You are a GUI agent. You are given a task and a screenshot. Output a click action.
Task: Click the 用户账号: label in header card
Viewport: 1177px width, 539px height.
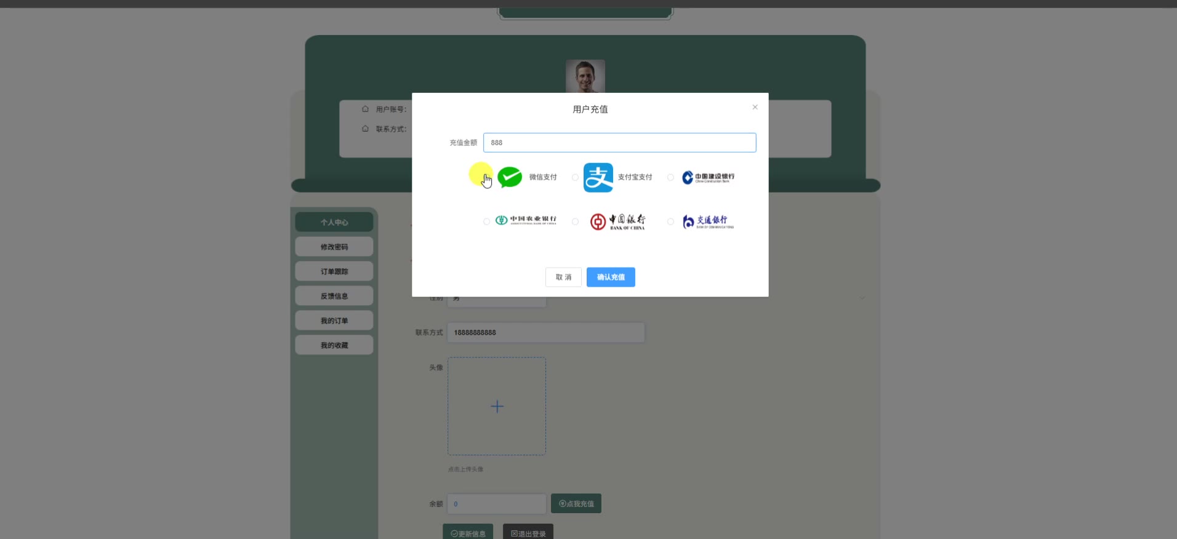[x=391, y=109]
